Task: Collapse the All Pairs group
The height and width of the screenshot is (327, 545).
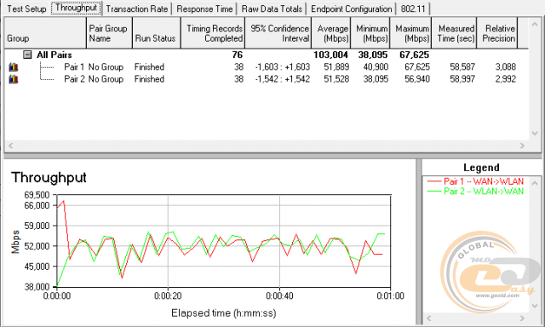Action: 27,54
